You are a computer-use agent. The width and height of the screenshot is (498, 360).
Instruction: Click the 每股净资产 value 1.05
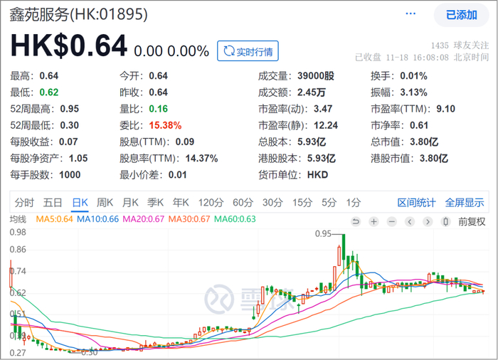(78, 158)
